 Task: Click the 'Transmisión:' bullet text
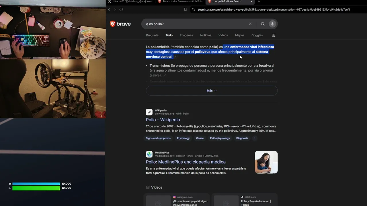click(x=160, y=66)
